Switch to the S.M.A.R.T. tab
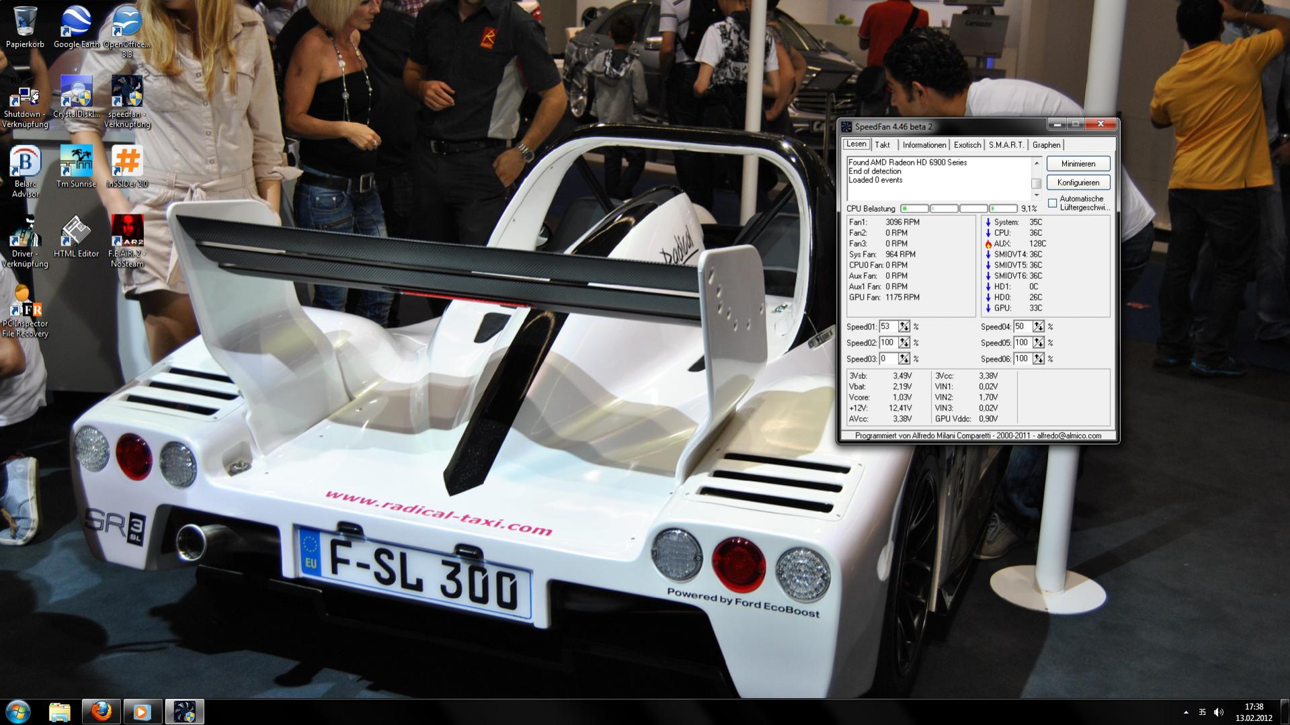Screen dimensions: 1290x725 click(1006, 145)
